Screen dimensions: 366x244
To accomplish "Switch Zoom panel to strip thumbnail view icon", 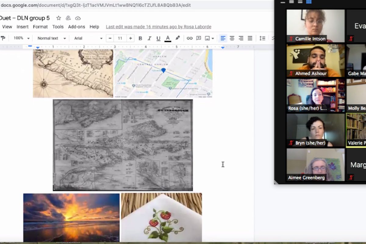I will click(300, 2).
